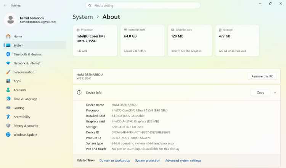Click the Speed: 7467 MT/s text

(x=135, y=51)
